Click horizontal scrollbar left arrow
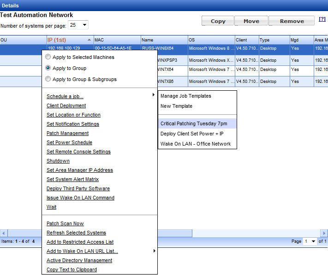Viewport: 328px width, 275px height. [x=3, y=233]
